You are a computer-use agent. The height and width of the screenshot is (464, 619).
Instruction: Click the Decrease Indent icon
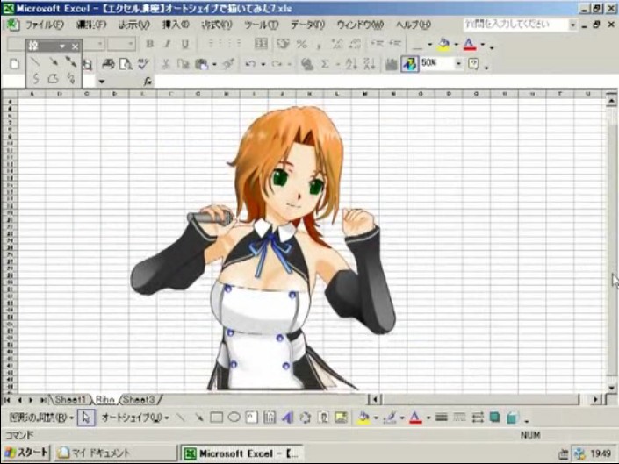click(x=377, y=43)
